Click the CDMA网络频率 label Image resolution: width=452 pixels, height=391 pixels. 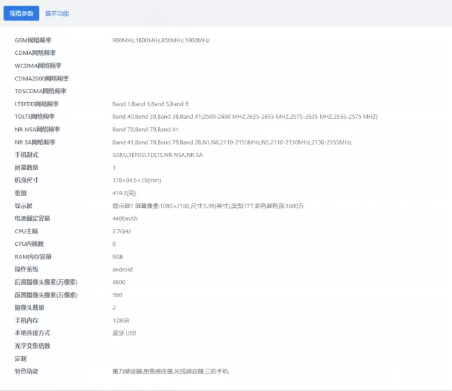point(35,53)
